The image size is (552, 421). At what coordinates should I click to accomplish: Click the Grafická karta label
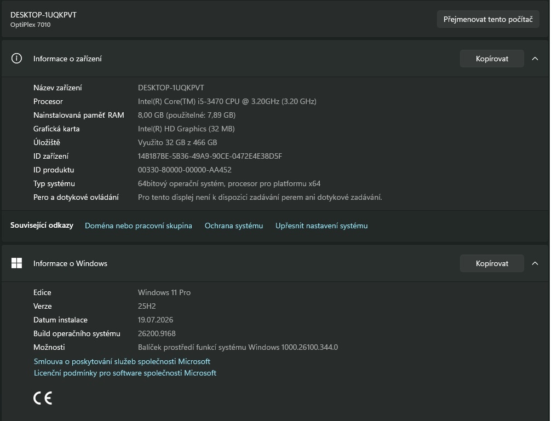pos(56,129)
